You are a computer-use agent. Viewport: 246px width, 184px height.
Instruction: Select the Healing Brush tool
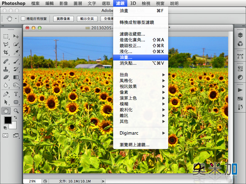[x=6, y=61]
